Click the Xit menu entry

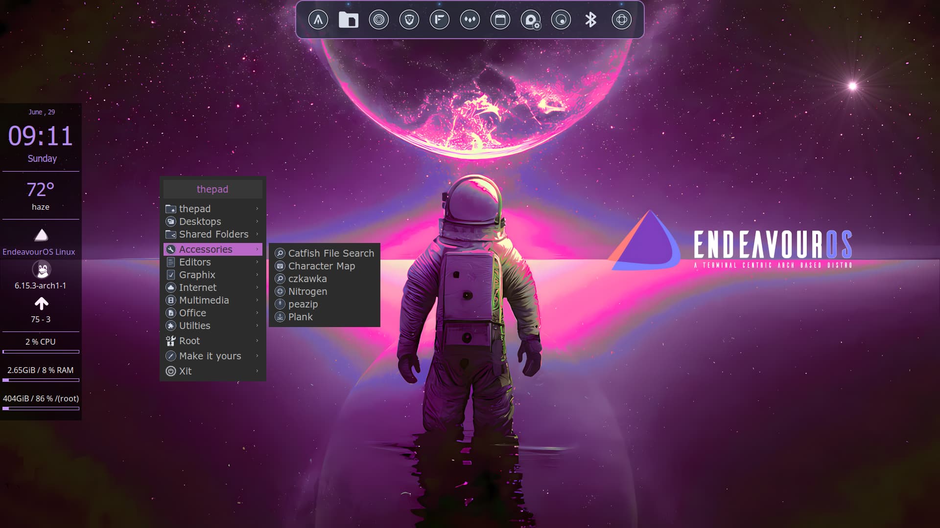(186, 371)
